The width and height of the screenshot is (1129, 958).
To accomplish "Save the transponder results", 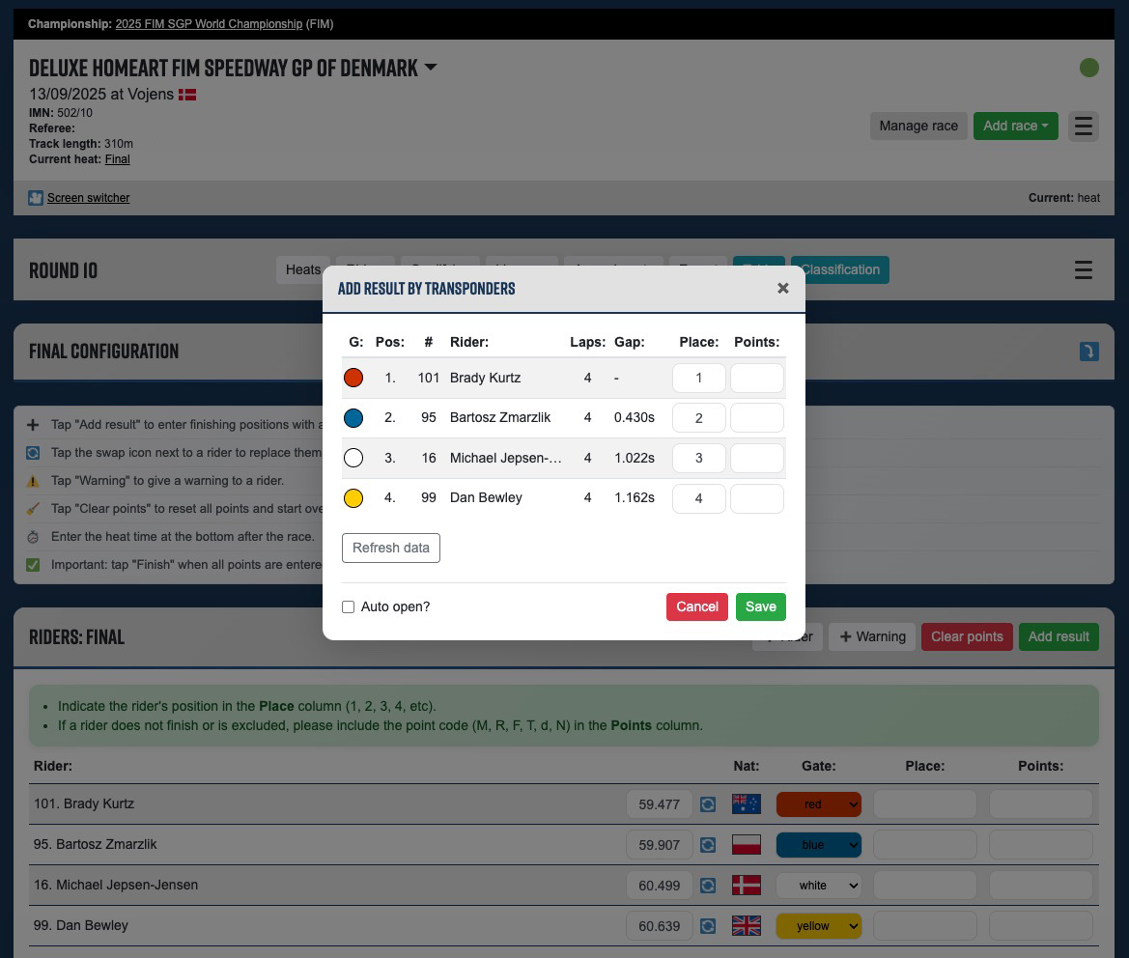I will [x=760, y=606].
